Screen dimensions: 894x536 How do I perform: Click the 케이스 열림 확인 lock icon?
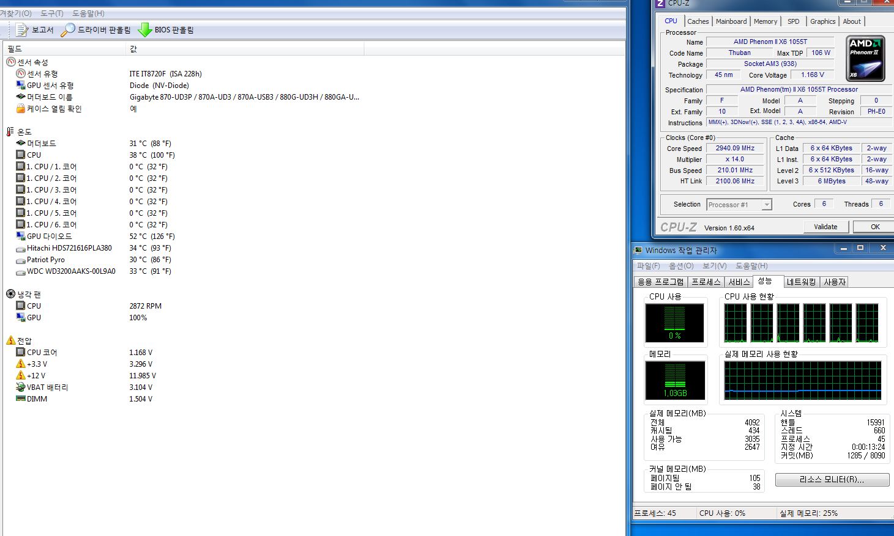point(21,109)
